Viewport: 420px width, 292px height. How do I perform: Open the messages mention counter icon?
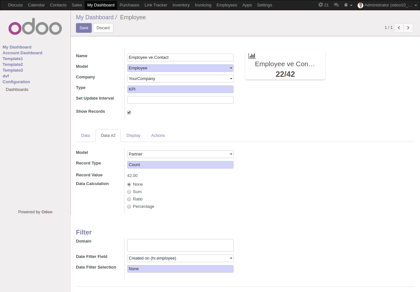323,5
